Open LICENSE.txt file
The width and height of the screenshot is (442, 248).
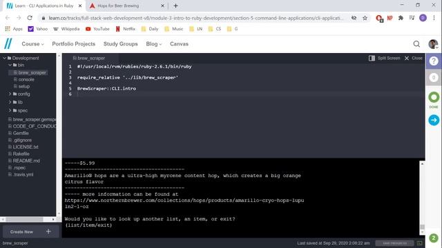coord(23,147)
